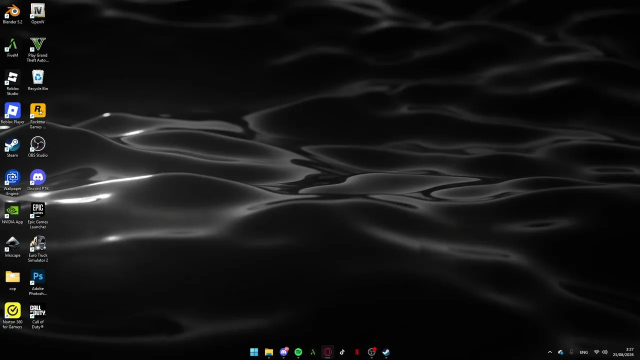640x360 pixels.
Task: Select the Steam shortcut on the desktop
Action: [12, 147]
